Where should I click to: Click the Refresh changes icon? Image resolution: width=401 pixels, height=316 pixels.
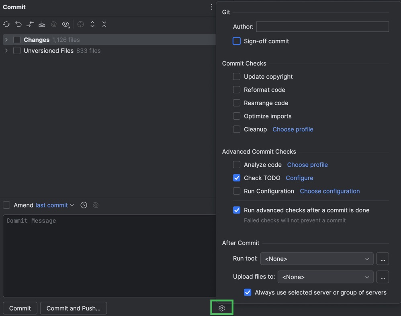pos(6,24)
